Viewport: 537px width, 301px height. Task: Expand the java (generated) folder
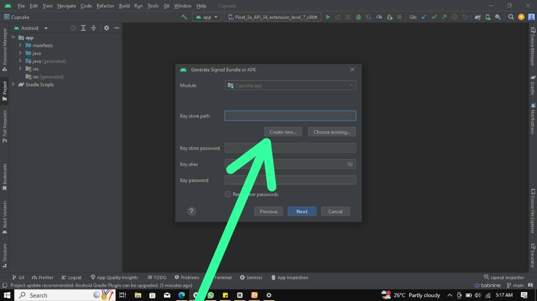click(20, 61)
